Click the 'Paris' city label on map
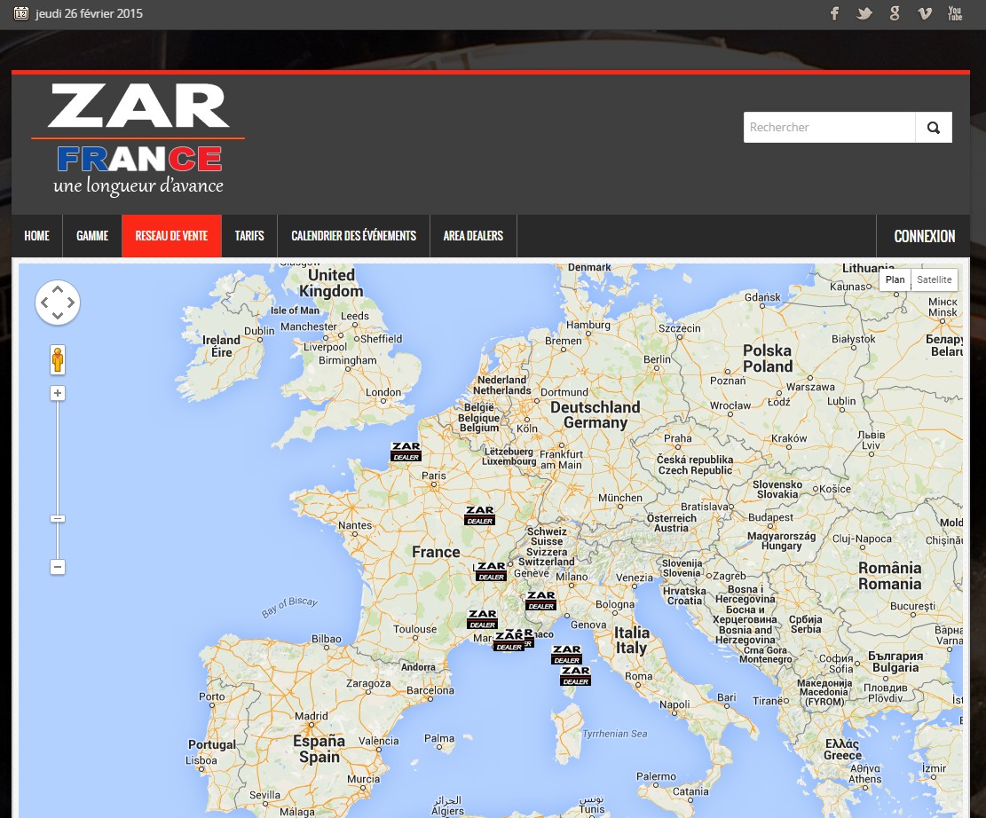 434,476
